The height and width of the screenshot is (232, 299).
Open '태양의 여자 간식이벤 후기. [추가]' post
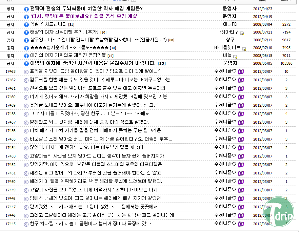point(64,32)
